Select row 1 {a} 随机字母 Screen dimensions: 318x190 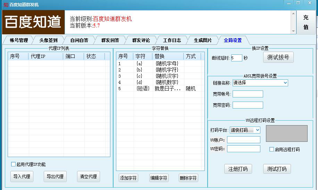pyautogui.click(x=160, y=63)
